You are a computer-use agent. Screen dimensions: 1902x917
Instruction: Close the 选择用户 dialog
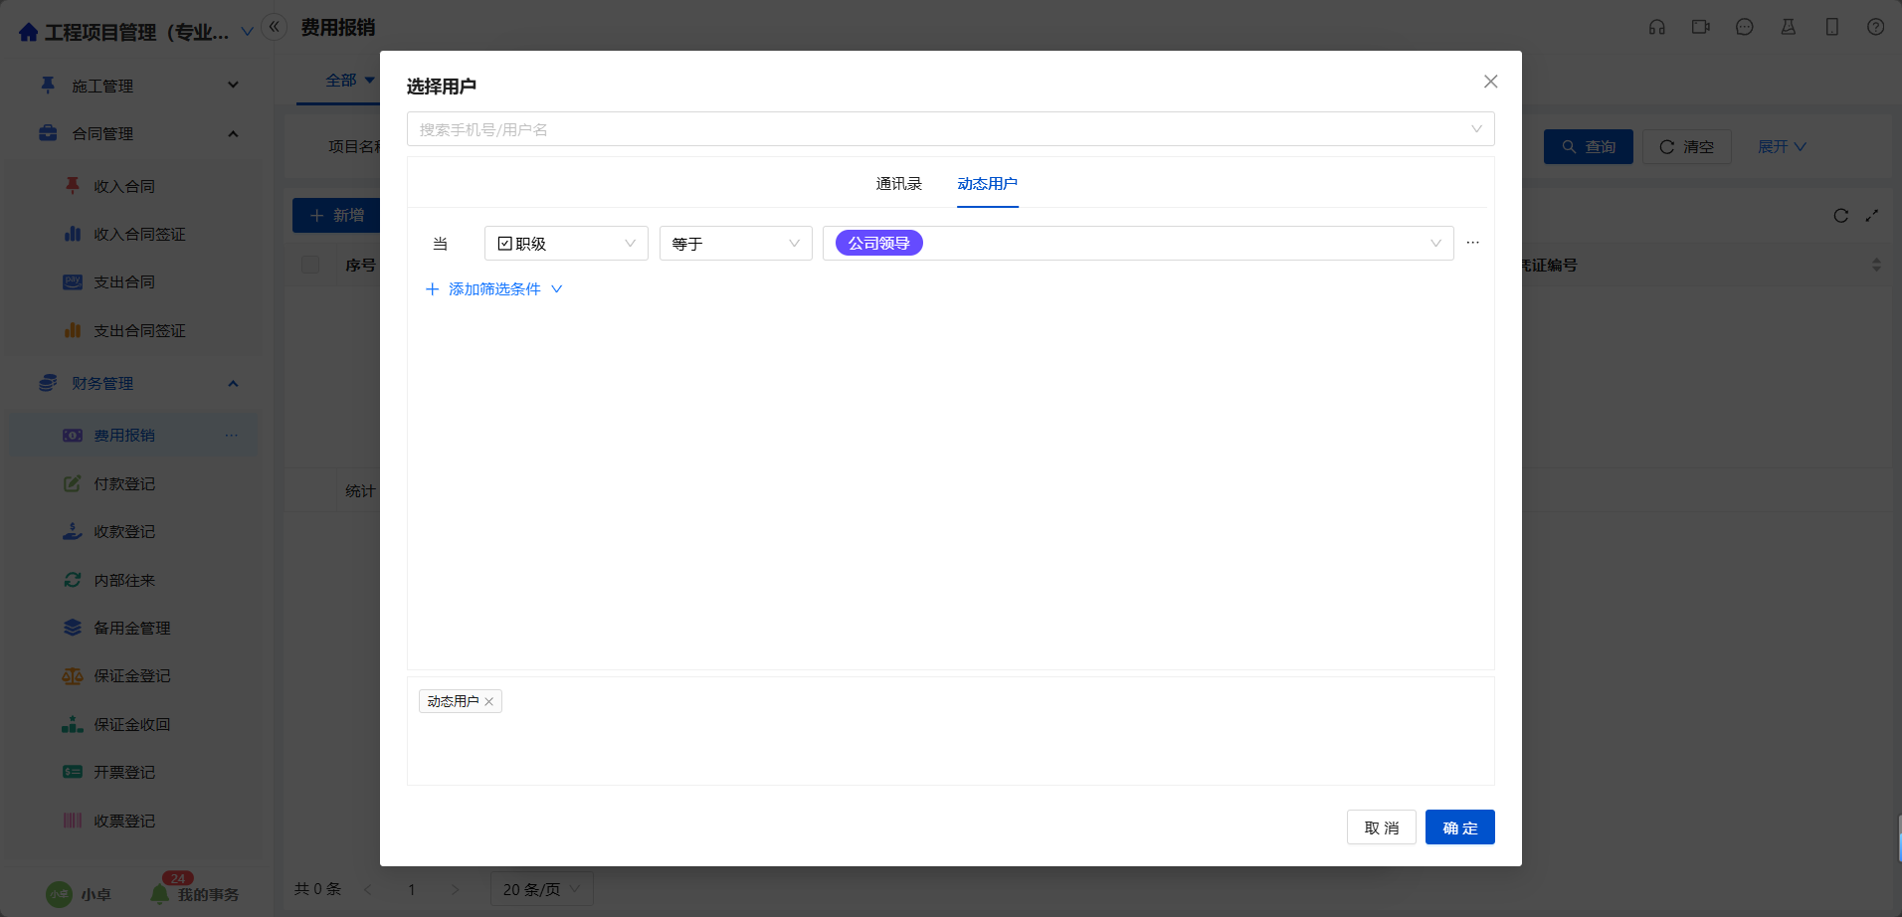click(x=1490, y=82)
